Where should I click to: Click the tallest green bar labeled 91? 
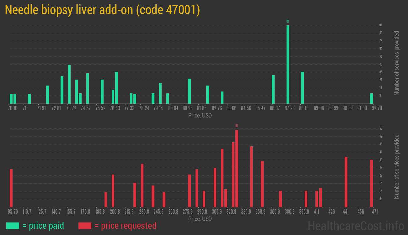click(288, 64)
